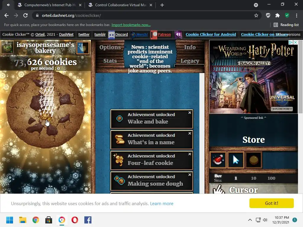Open the Options menu
The image size is (303, 227).
[110, 47]
